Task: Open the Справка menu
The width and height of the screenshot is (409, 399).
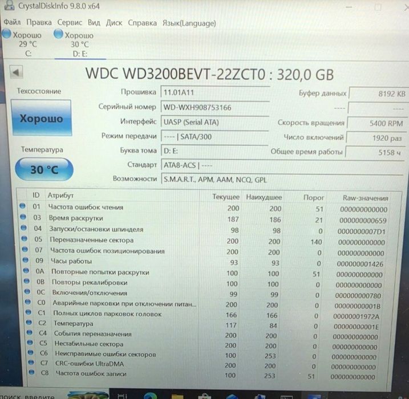Action: [143, 23]
